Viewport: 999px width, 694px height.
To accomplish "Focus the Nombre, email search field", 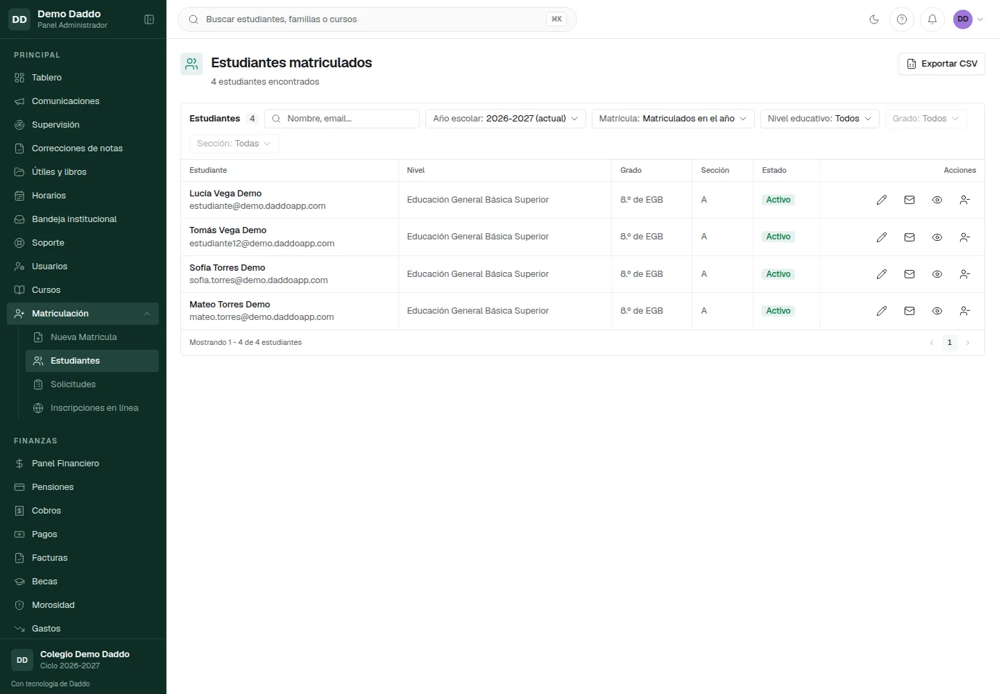I will pyautogui.click(x=342, y=119).
